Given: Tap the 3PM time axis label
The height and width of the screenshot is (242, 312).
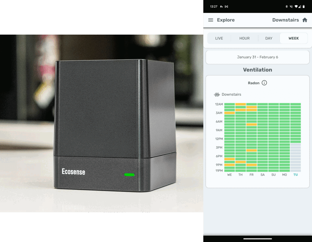Looking at the screenshot, I should pyautogui.click(x=219, y=148).
